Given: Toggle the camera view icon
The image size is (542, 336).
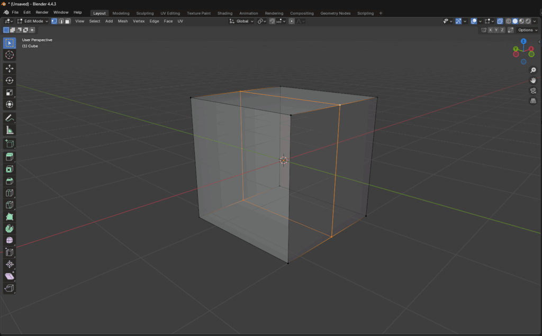Looking at the screenshot, I should point(534,90).
